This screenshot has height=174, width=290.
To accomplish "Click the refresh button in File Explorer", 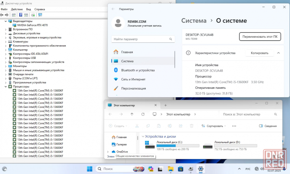I will [143, 114].
